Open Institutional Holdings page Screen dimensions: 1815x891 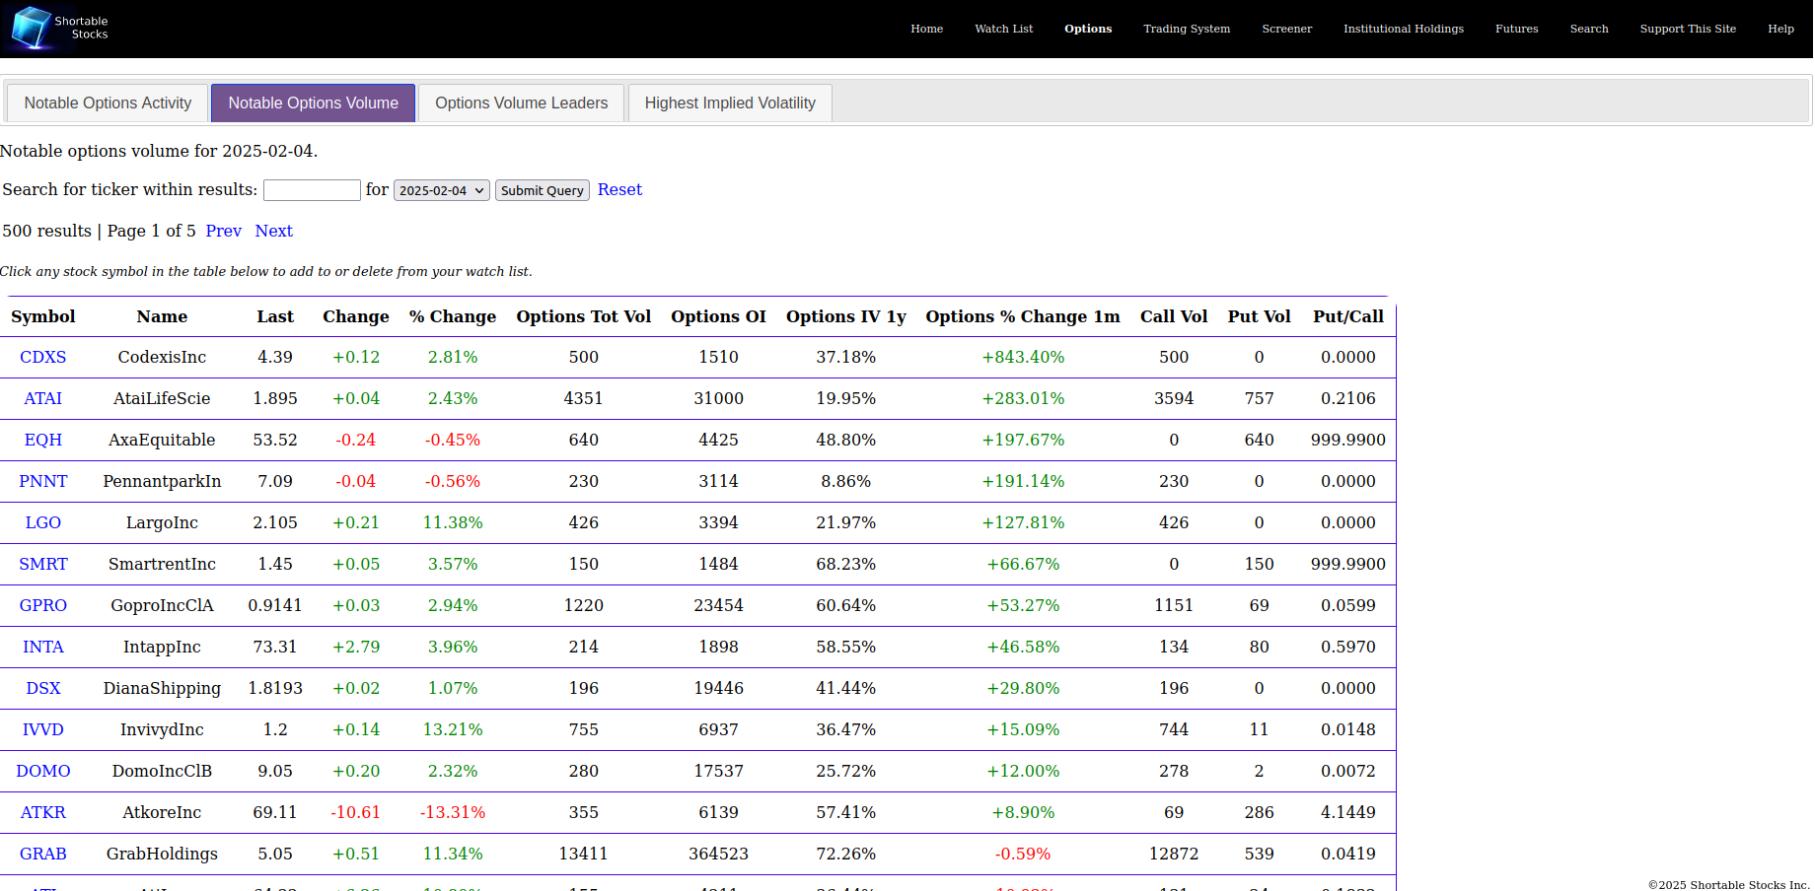click(x=1403, y=29)
